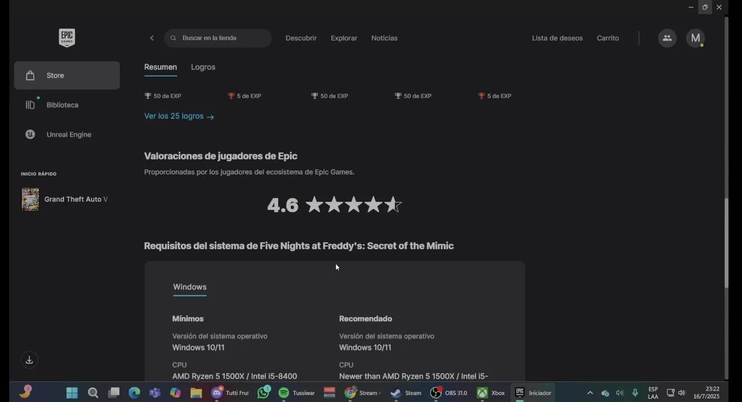The height and width of the screenshot is (402, 742).
Task: Open WhatsApp from taskbar
Action: click(x=264, y=393)
